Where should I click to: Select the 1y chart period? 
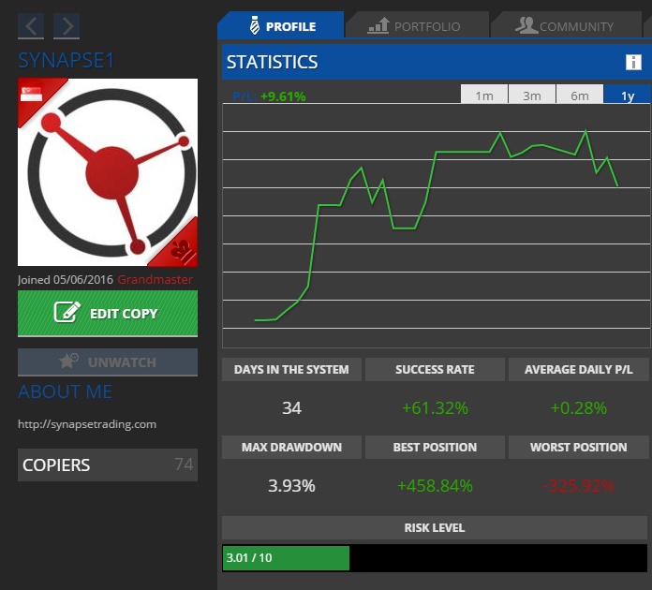[x=627, y=96]
